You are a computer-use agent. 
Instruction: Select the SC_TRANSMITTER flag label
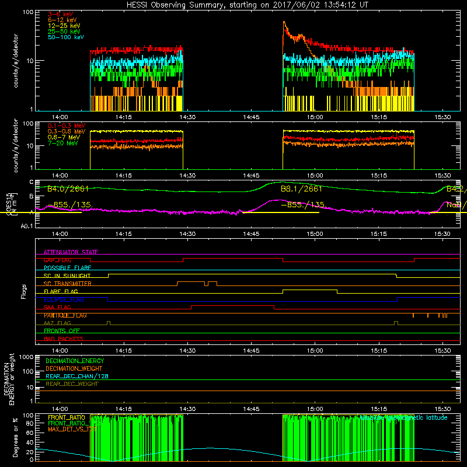click(68, 284)
